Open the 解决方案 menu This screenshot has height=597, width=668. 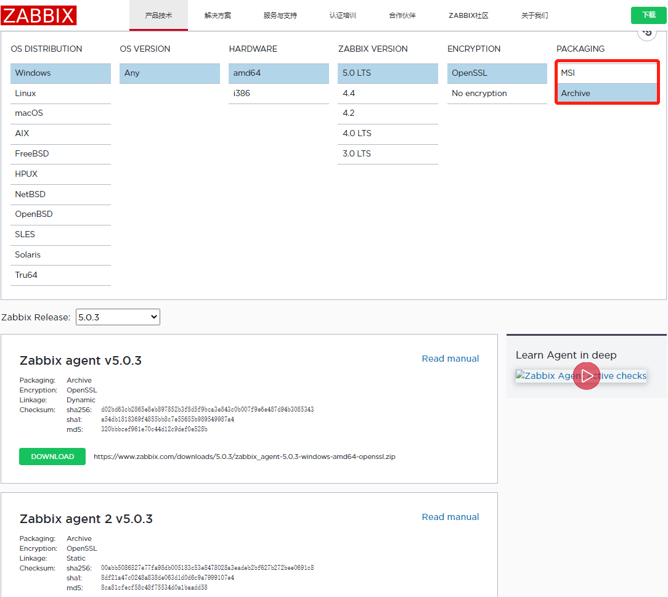(218, 15)
